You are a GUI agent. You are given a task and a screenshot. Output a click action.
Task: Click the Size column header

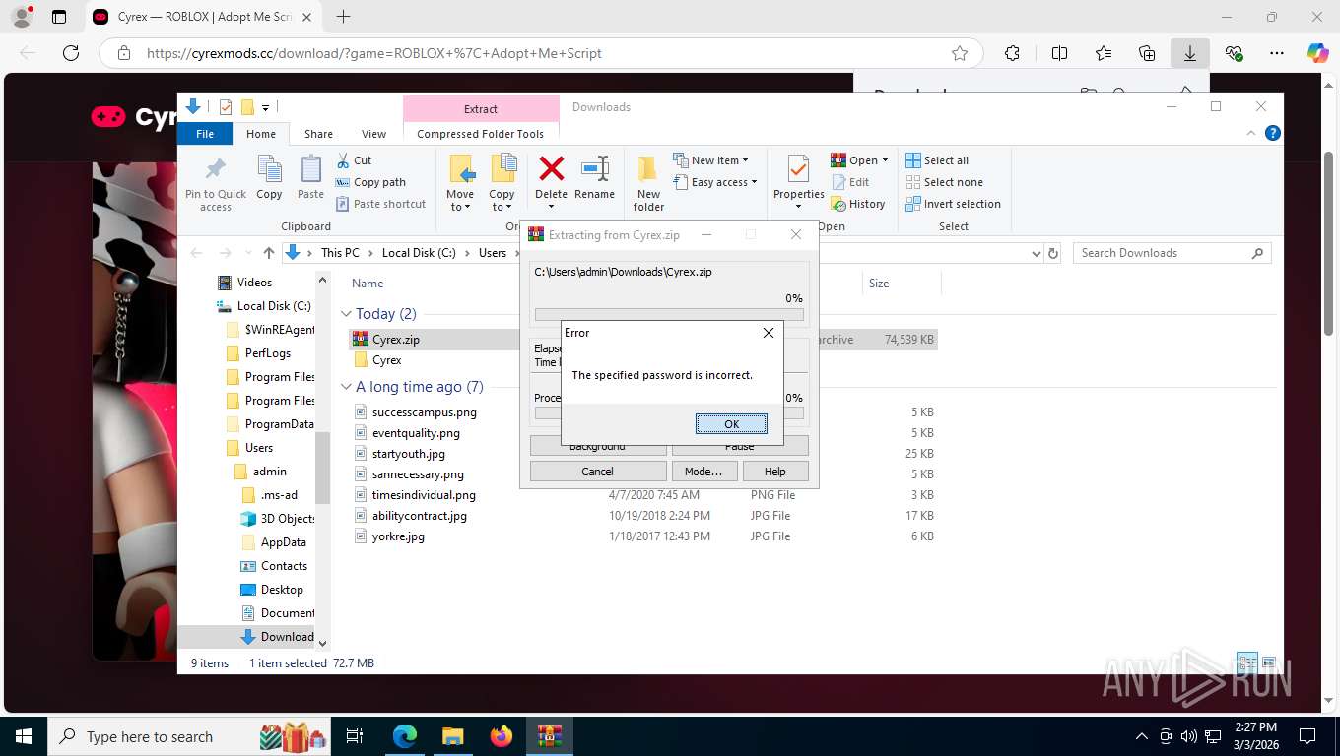pos(879,283)
